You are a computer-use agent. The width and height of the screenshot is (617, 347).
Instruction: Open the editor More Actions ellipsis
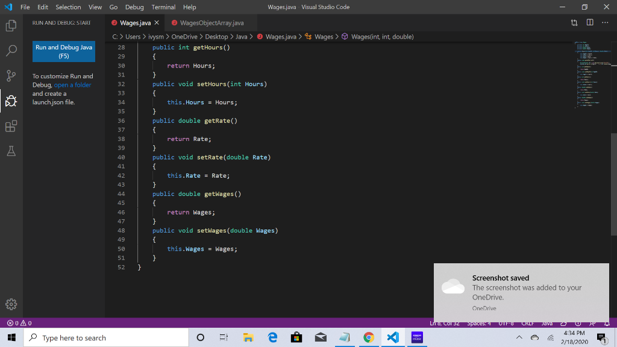pos(605,22)
